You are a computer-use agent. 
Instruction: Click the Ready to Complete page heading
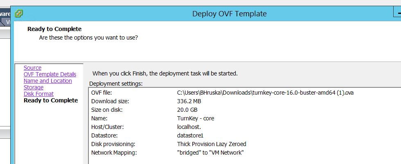tap(54, 29)
